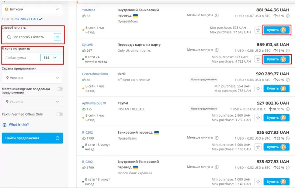Select the price 881 944,36 UAH
This screenshot has height=188, width=295.
point(273,10)
